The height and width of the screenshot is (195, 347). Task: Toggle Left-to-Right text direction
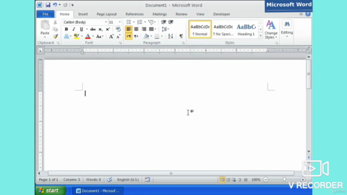pyautogui.click(x=128, y=36)
